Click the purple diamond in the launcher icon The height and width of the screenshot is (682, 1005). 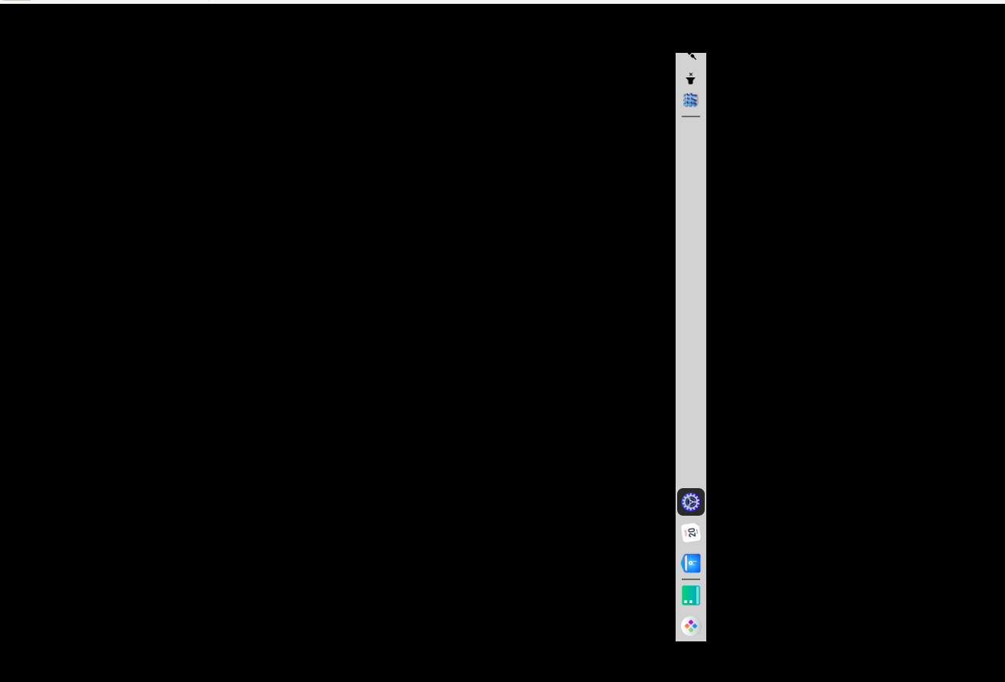point(690,621)
